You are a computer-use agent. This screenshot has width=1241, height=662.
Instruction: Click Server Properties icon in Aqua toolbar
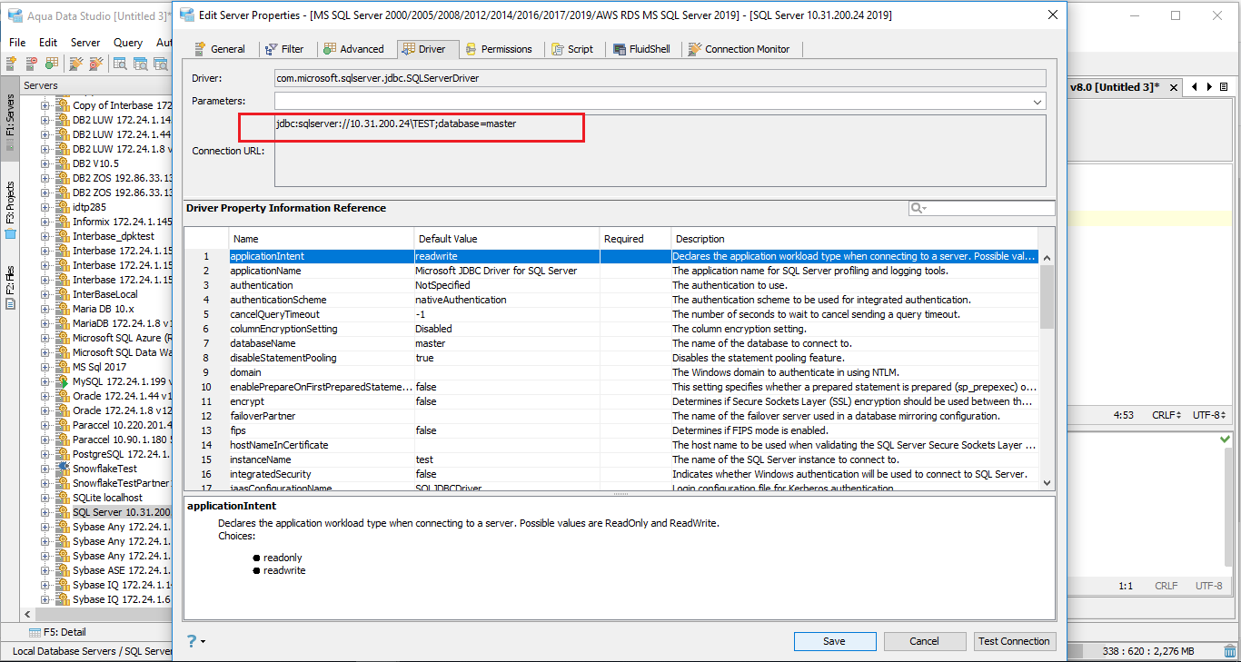[x=50, y=64]
